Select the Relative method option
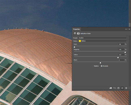This screenshot has height=105, width=131. click(x=95, y=66)
